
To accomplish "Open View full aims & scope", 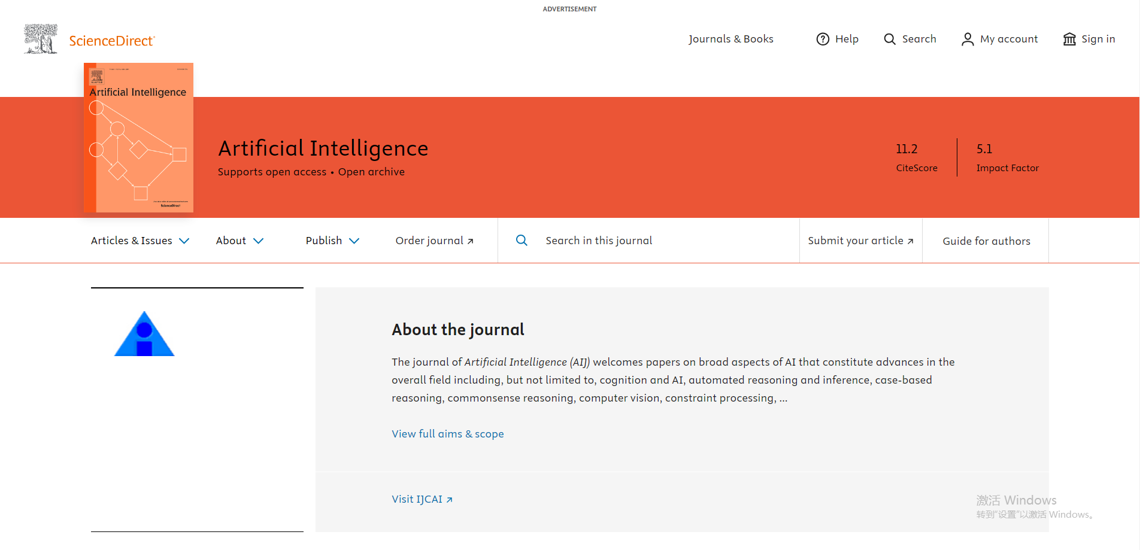I will tap(448, 434).
